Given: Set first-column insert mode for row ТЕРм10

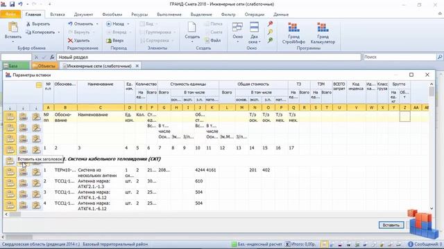Looking at the screenshot, I should [x=10, y=172].
